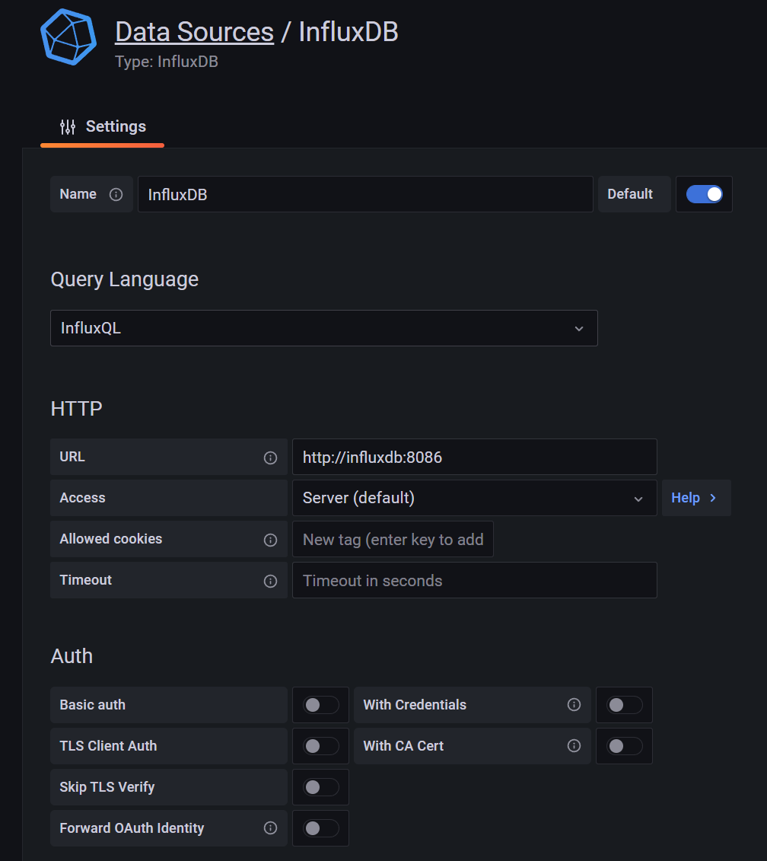Click the 'Auth' section heading

pyautogui.click(x=72, y=656)
